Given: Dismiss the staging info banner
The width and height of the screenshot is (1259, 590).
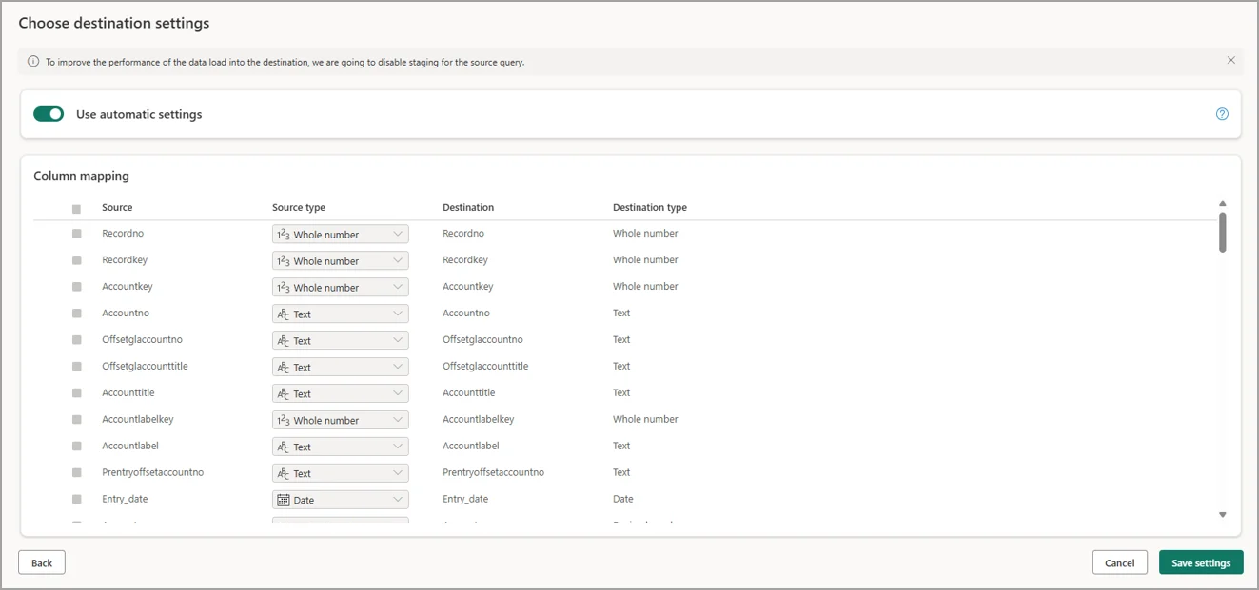Looking at the screenshot, I should pos(1230,61).
